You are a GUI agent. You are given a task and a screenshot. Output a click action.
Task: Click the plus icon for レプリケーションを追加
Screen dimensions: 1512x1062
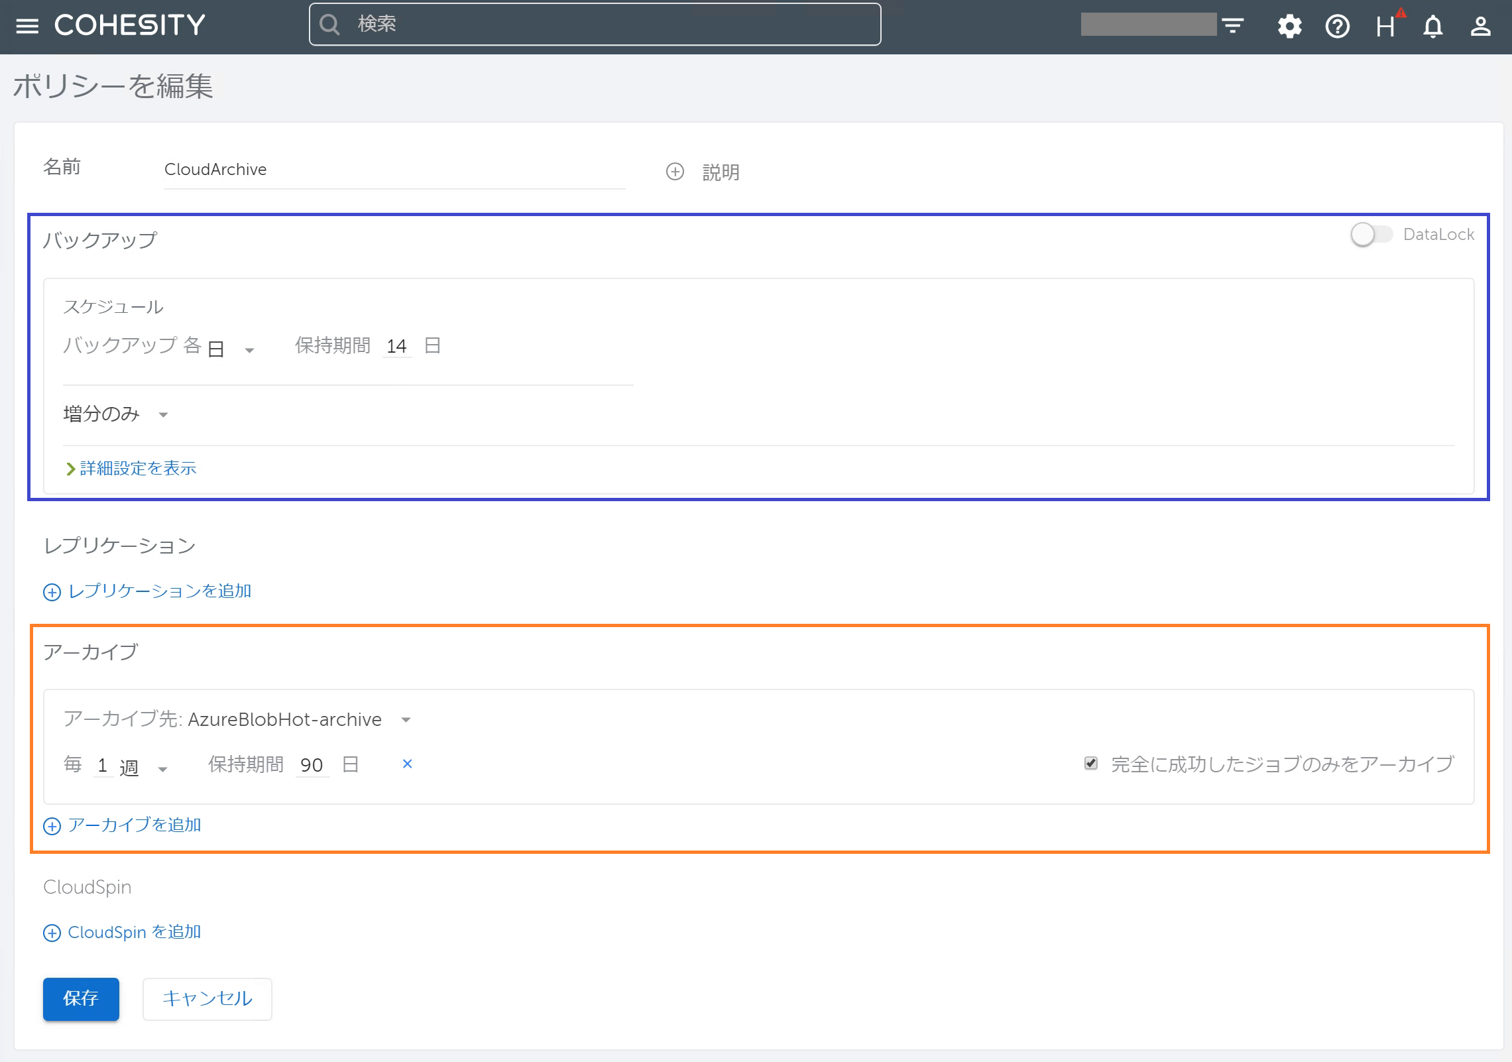52,592
